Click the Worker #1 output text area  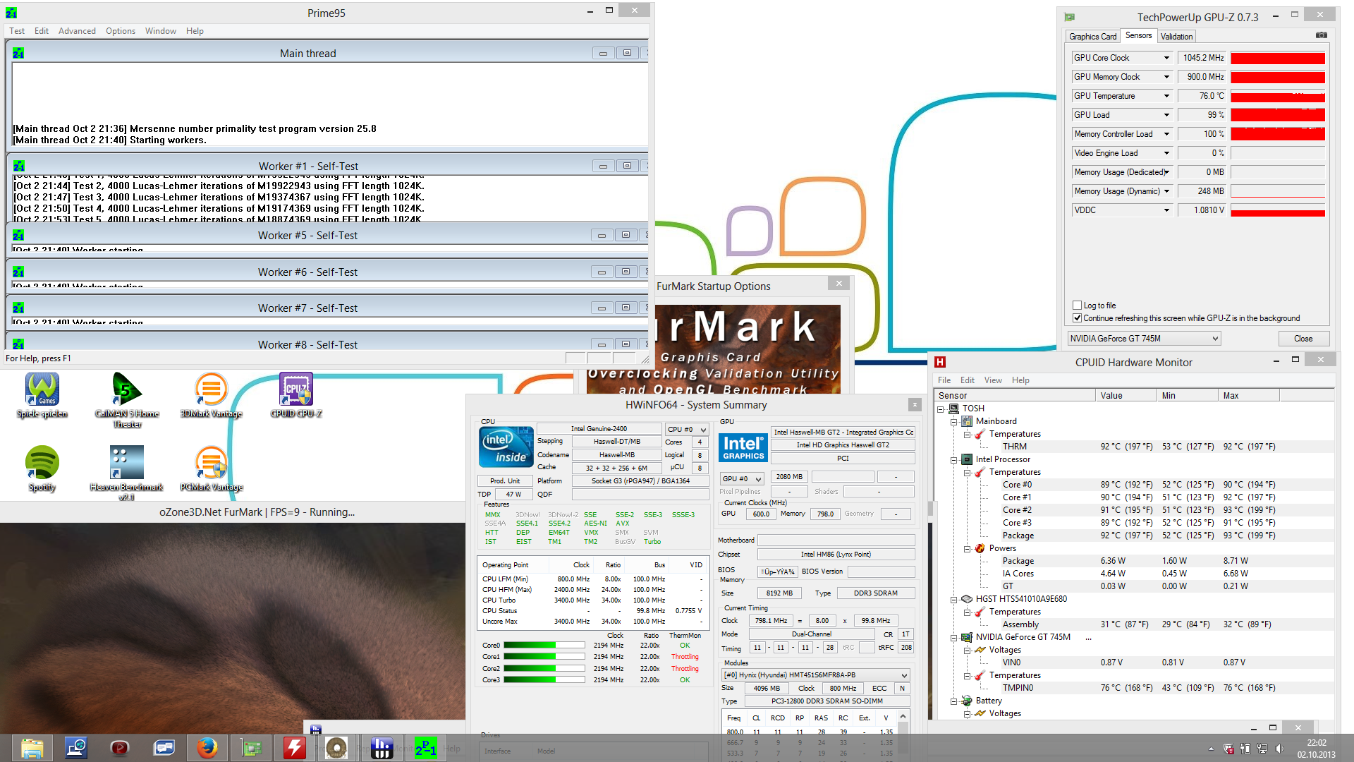pyautogui.click(x=330, y=198)
